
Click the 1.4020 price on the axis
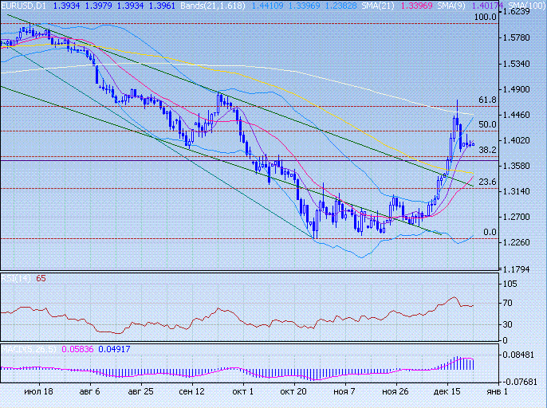click(524, 140)
